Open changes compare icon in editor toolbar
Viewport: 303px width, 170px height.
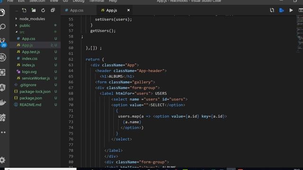(272, 10)
